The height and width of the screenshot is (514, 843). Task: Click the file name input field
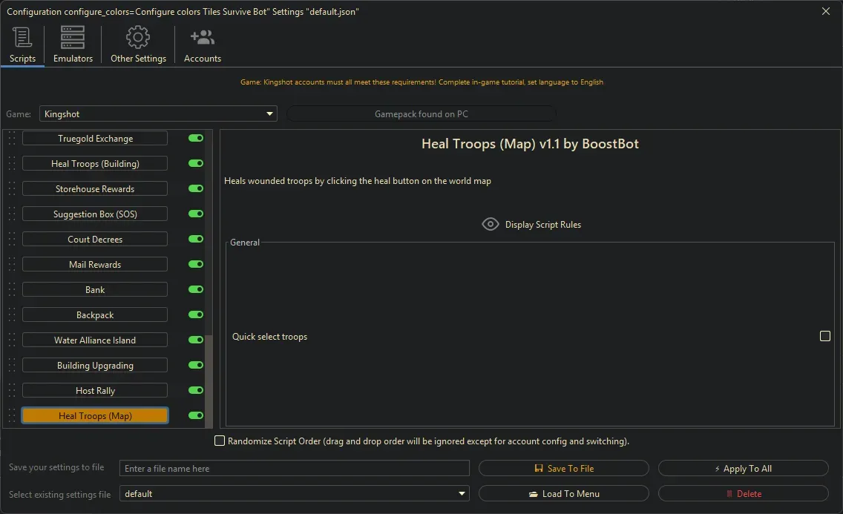coord(295,468)
